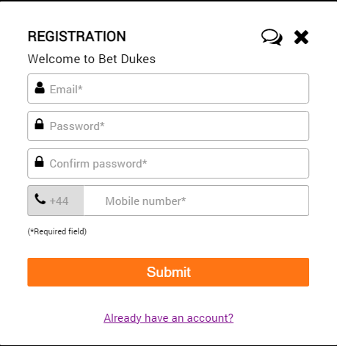Submit the registration form

(x=168, y=272)
